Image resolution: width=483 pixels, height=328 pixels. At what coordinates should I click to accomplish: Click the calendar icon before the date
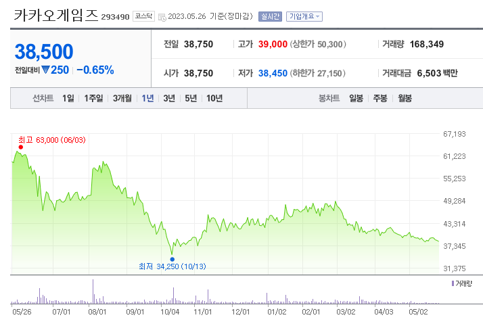(162, 18)
